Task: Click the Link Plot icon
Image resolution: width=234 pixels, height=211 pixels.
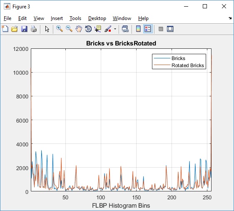Action: (125, 29)
